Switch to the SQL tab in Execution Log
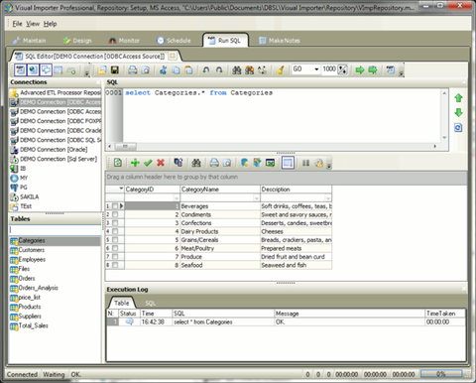 [x=150, y=303]
